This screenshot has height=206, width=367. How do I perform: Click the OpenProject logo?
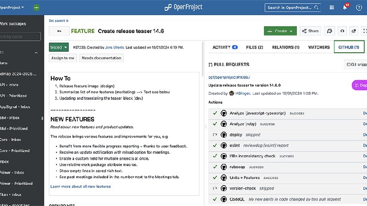pos(183,7)
